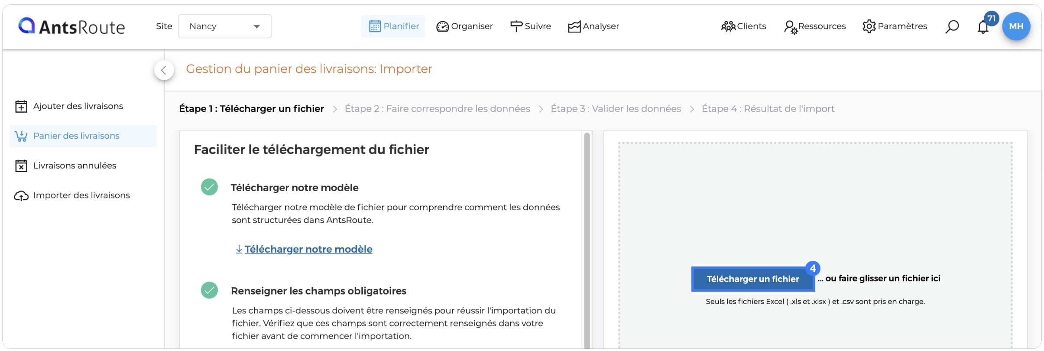Select Panier des livraisons in sidebar
This screenshot has height=351, width=1044.
click(x=83, y=136)
